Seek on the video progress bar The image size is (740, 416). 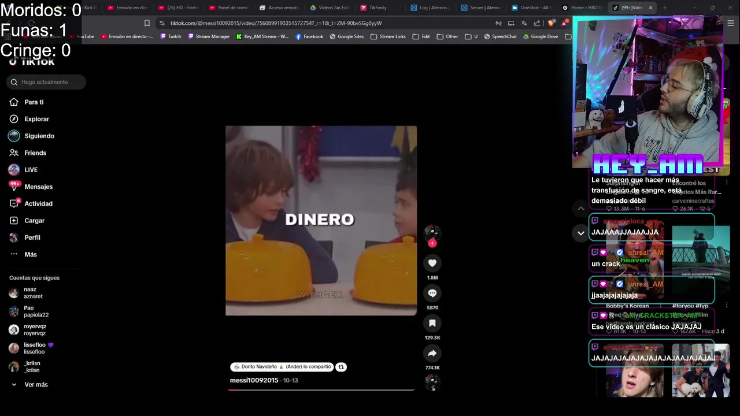pos(321,390)
